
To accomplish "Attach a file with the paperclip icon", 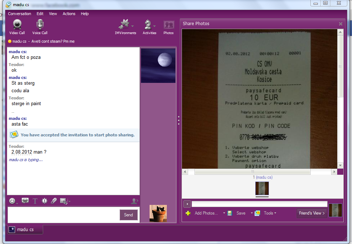I will click(x=54, y=201).
